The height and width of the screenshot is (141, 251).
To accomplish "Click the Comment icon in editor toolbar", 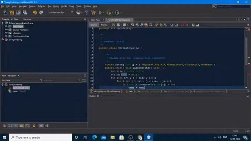I will 193,25.
